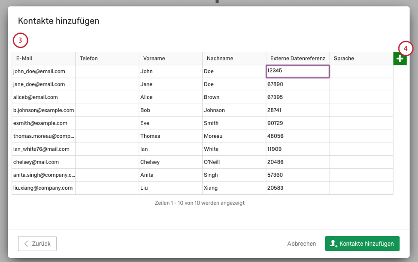Select the Vorname column header
The image size is (418, 262).
[171, 59]
